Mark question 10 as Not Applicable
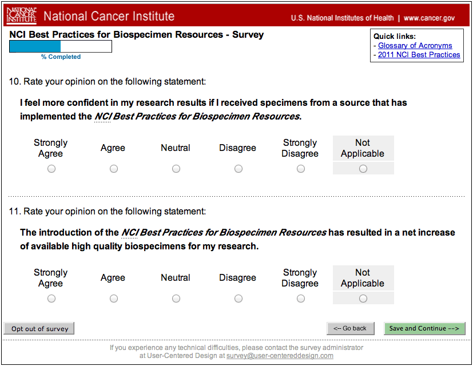 [363, 169]
